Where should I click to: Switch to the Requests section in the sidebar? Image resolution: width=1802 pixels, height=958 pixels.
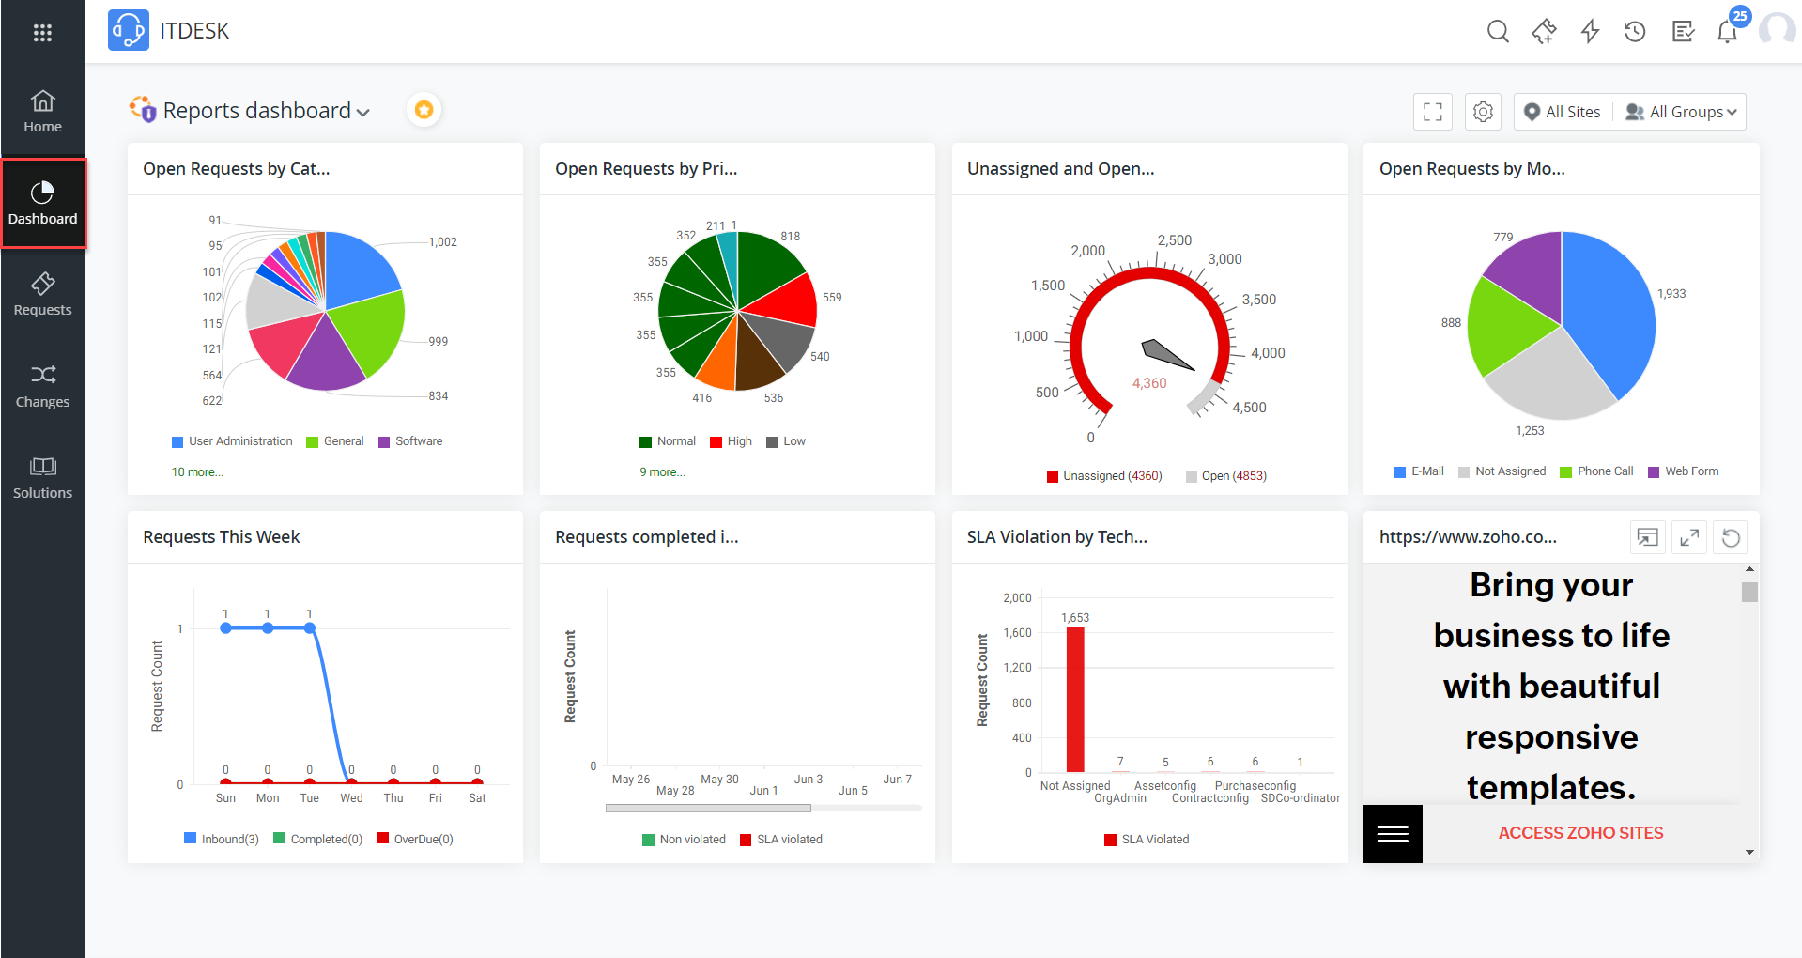click(42, 294)
